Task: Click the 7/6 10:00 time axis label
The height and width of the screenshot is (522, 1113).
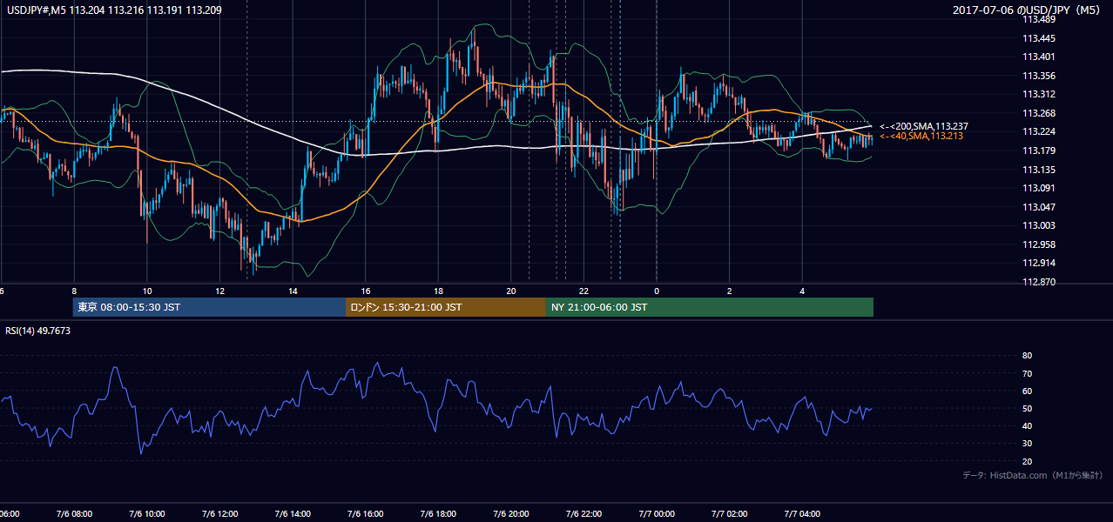Action: tap(146, 514)
